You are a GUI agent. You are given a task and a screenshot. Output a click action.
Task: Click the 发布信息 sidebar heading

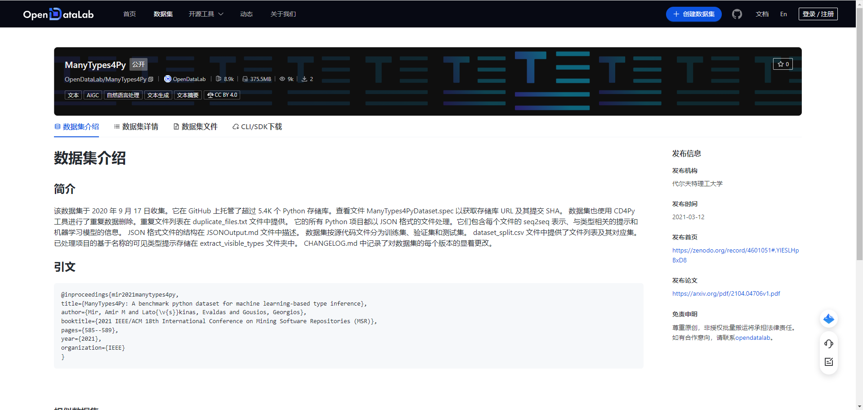(687, 153)
